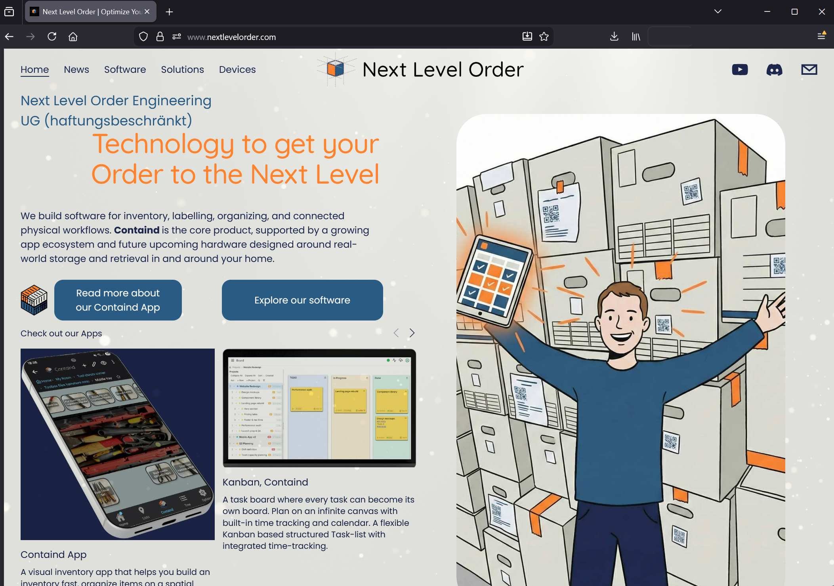The width and height of the screenshot is (834, 586).
Task: Click Next Level Order Engineering UG heading
Action: [116, 110]
